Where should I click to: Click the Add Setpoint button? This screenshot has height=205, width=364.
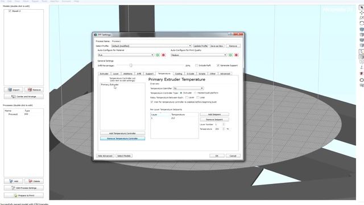click(214, 114)
